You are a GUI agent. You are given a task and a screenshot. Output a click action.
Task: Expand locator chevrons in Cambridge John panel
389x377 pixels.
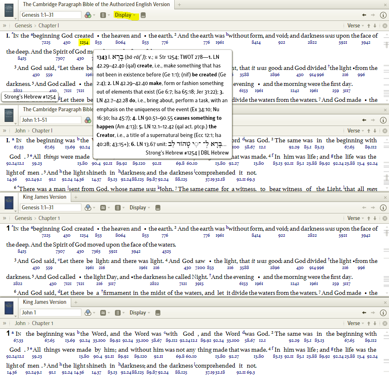pos(4,130)
